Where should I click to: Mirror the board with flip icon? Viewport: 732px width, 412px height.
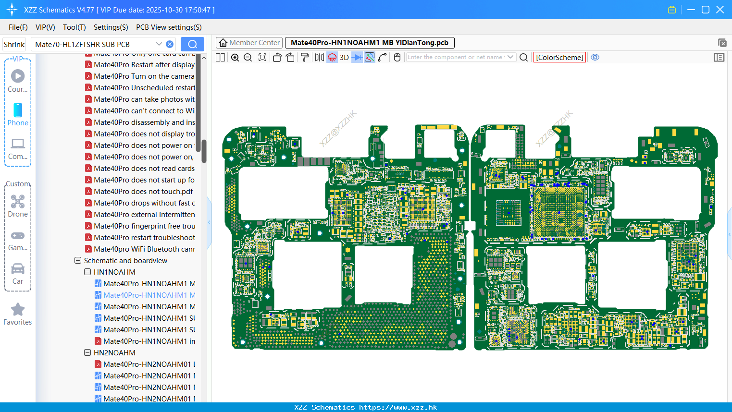320,57
